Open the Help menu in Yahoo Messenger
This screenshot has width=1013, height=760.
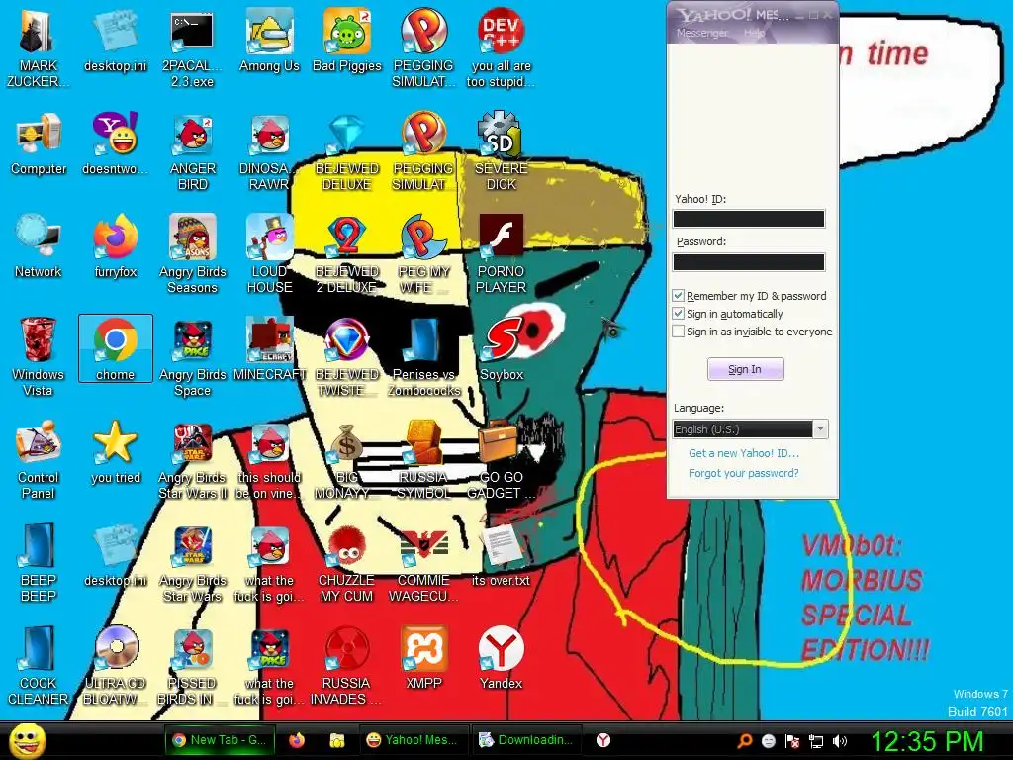pos(753,33)
